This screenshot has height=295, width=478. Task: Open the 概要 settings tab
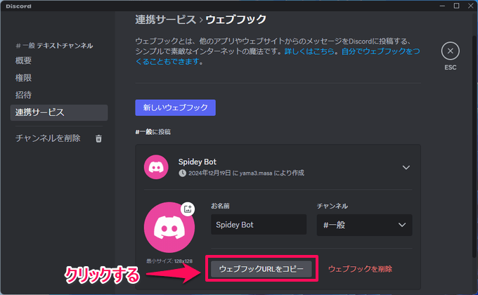(x=23, y=60)
